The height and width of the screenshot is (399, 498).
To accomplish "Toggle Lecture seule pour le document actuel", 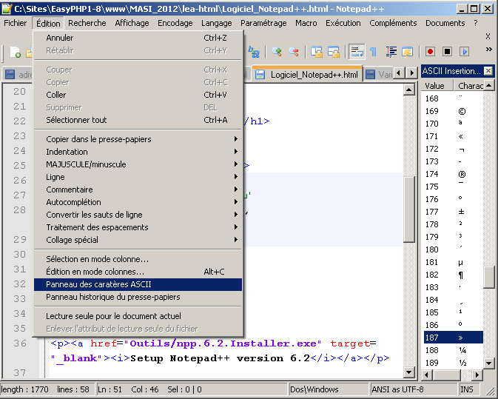I will [138, 316].
